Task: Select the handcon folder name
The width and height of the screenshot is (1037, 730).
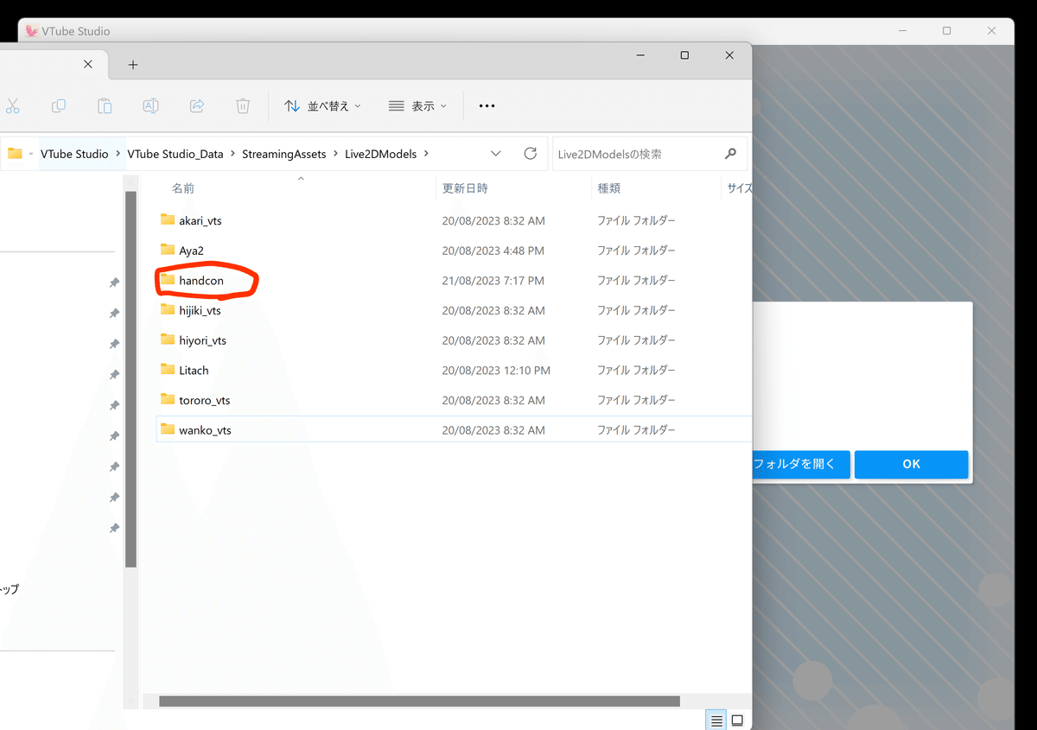Action: 201,281
